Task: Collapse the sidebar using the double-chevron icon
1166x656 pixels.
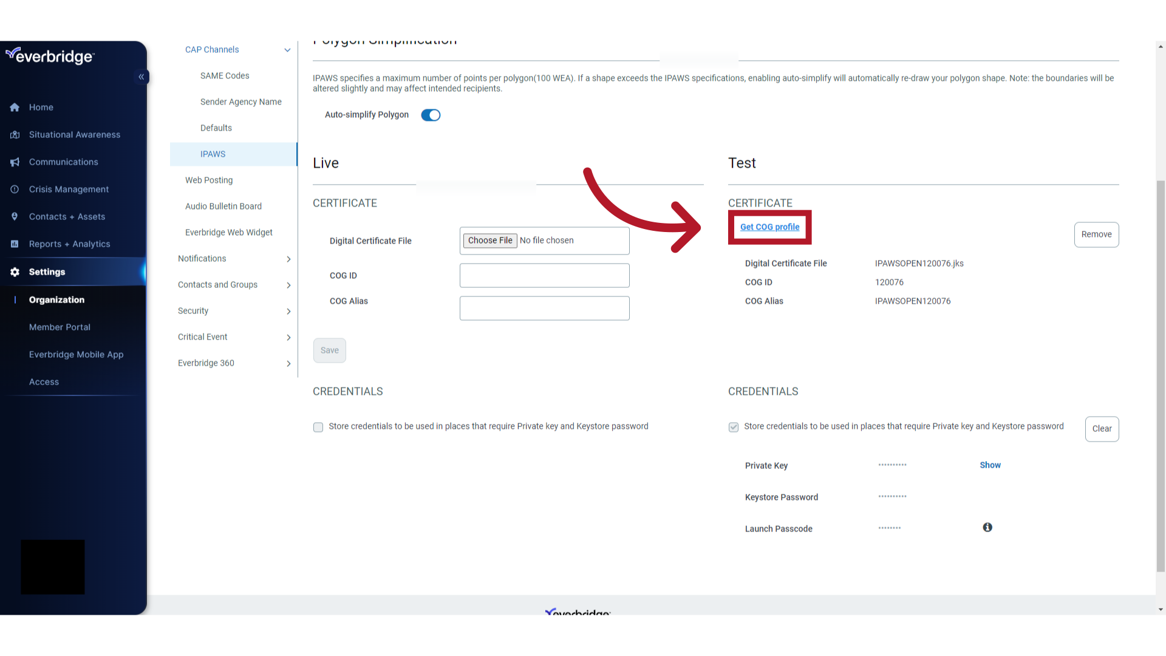Action: click(x=141, y=77)
